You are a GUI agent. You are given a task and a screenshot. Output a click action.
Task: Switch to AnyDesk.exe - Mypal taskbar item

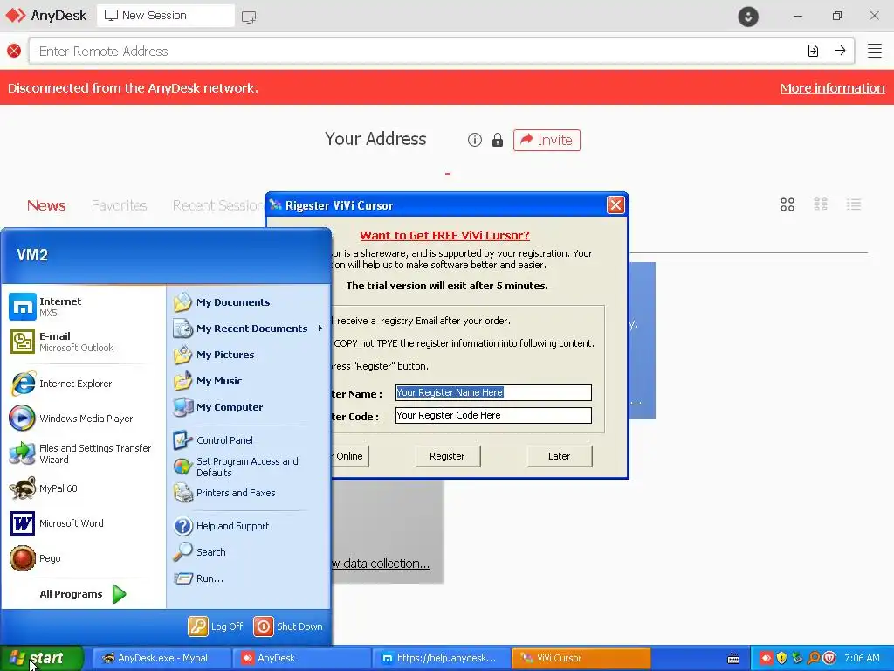click(162, 658)
